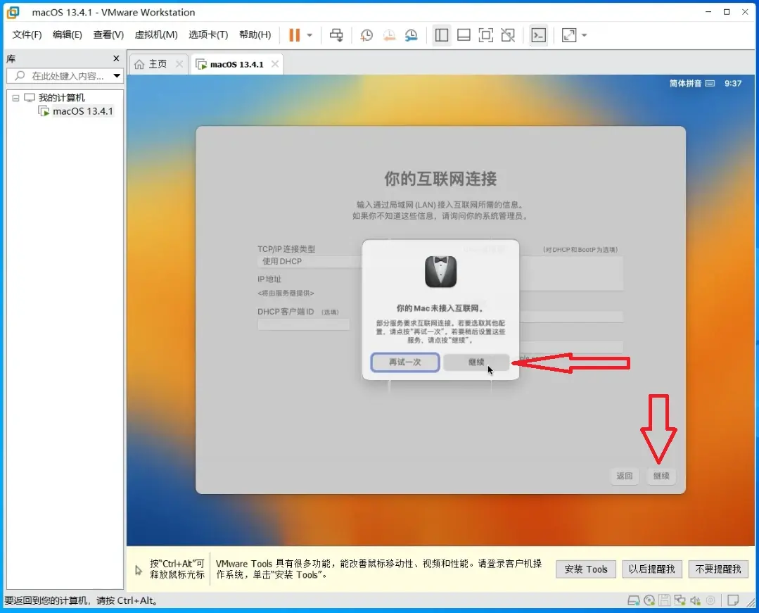Close the 库 library panel

pos(116,58)
